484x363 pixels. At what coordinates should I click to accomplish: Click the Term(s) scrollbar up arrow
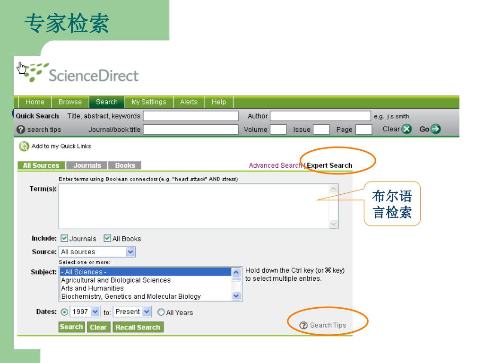[x=333, y=189]
